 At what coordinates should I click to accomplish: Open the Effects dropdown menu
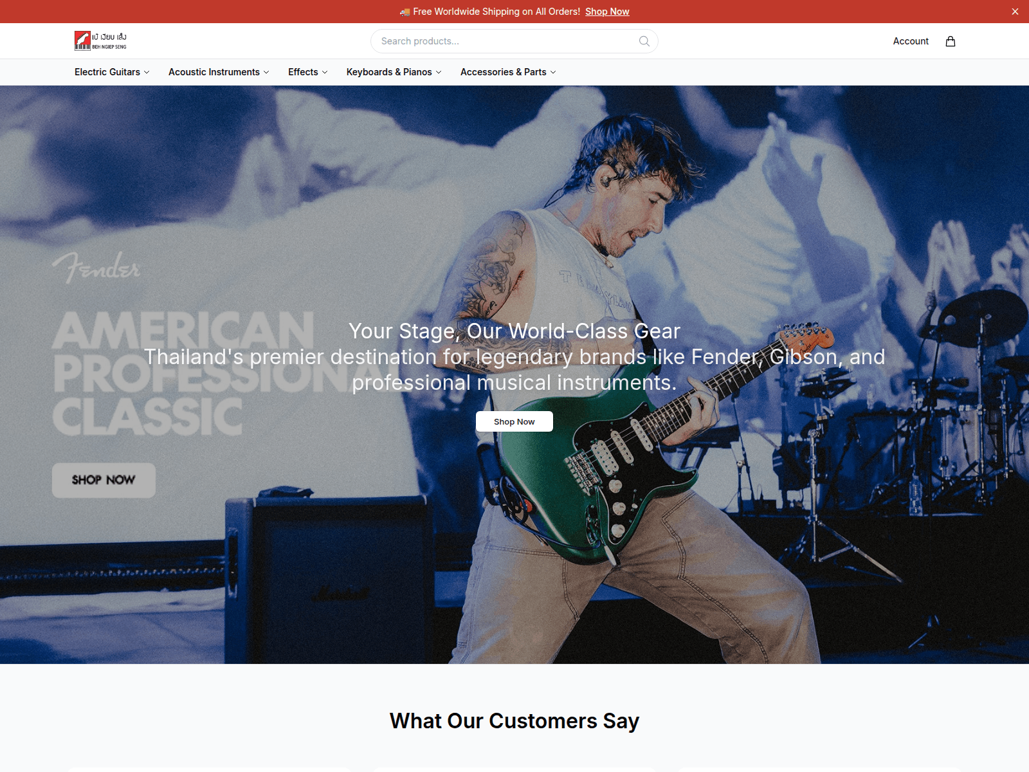point(307,72)
